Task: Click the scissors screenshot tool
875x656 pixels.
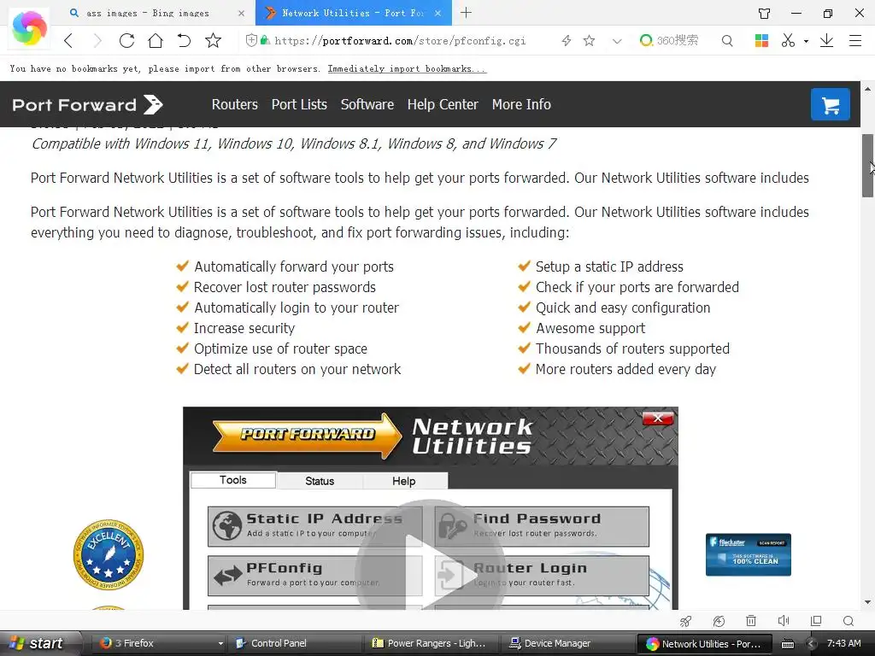Action: pos(788,41)
